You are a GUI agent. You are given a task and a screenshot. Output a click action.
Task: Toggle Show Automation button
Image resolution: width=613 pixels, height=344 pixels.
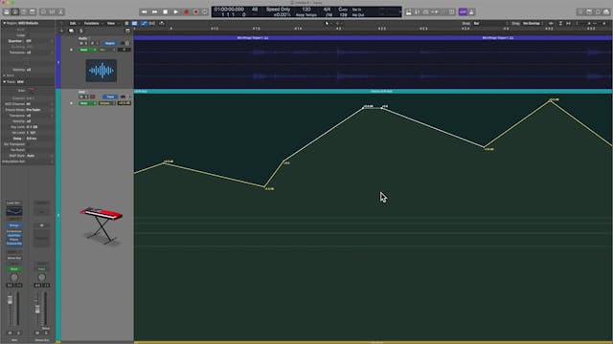coord(144,23)
